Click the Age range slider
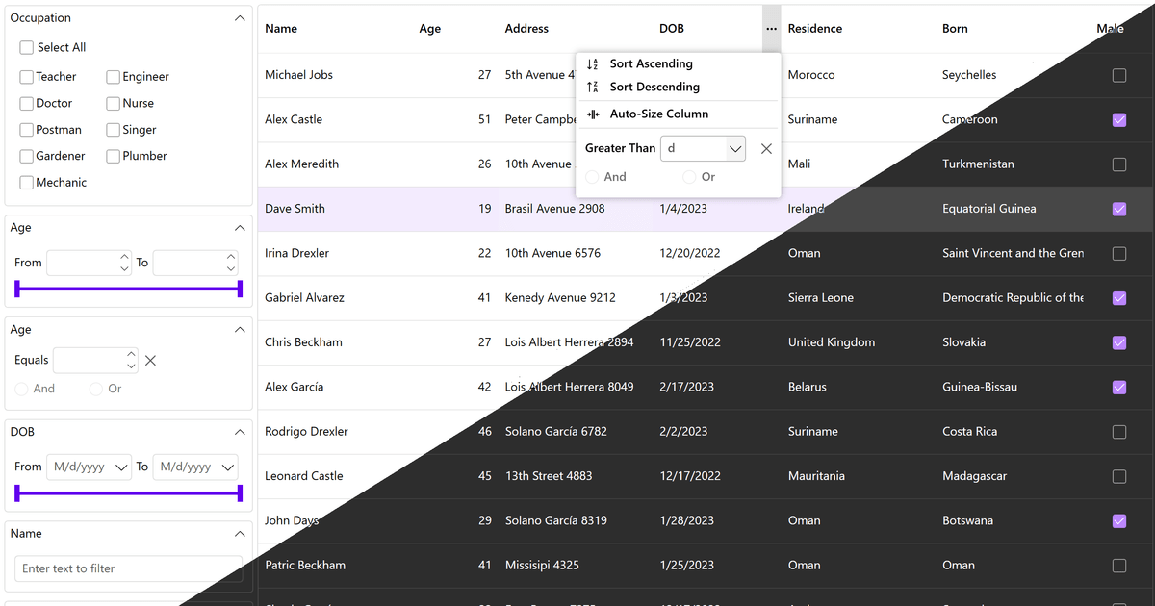 (129, 289)
